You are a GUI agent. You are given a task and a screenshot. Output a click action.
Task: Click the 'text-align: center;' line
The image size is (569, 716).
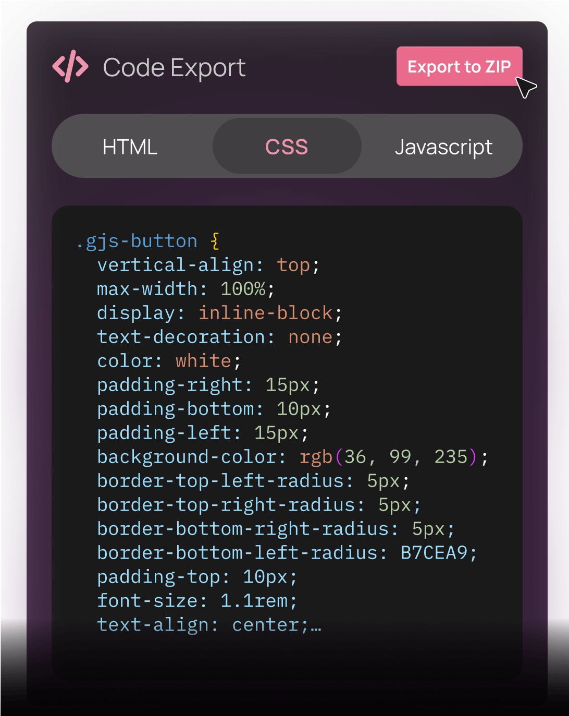point(209,625)
